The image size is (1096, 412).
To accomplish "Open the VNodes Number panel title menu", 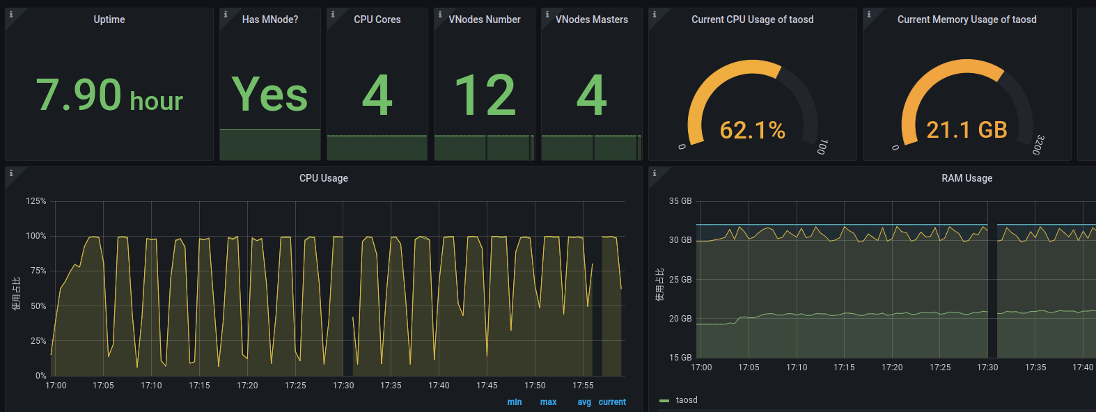I will click(x=485, y=19).
